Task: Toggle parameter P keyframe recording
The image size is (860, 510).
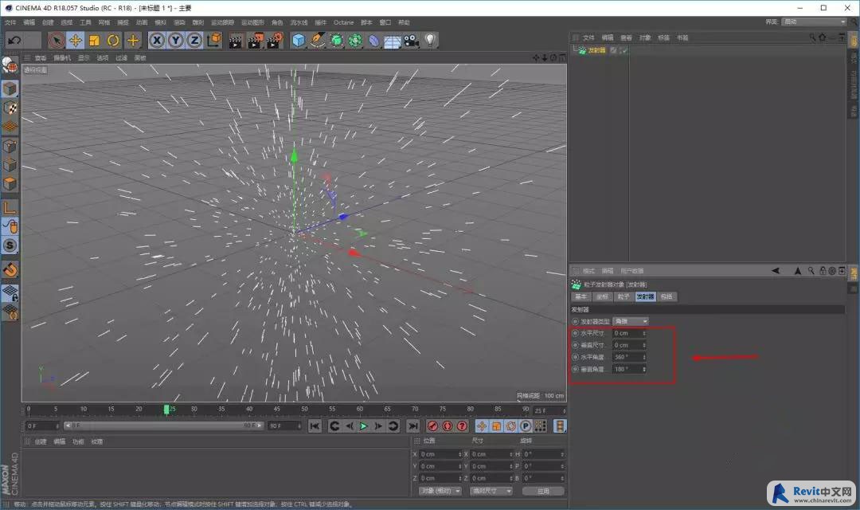Action: click(526, 426)
